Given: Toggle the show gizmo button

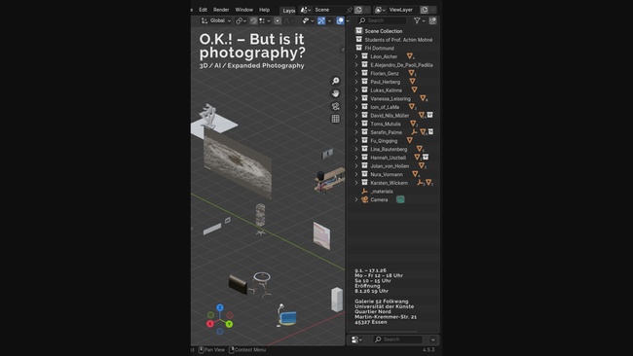Looking at the screenshot, I should (321, 20).
